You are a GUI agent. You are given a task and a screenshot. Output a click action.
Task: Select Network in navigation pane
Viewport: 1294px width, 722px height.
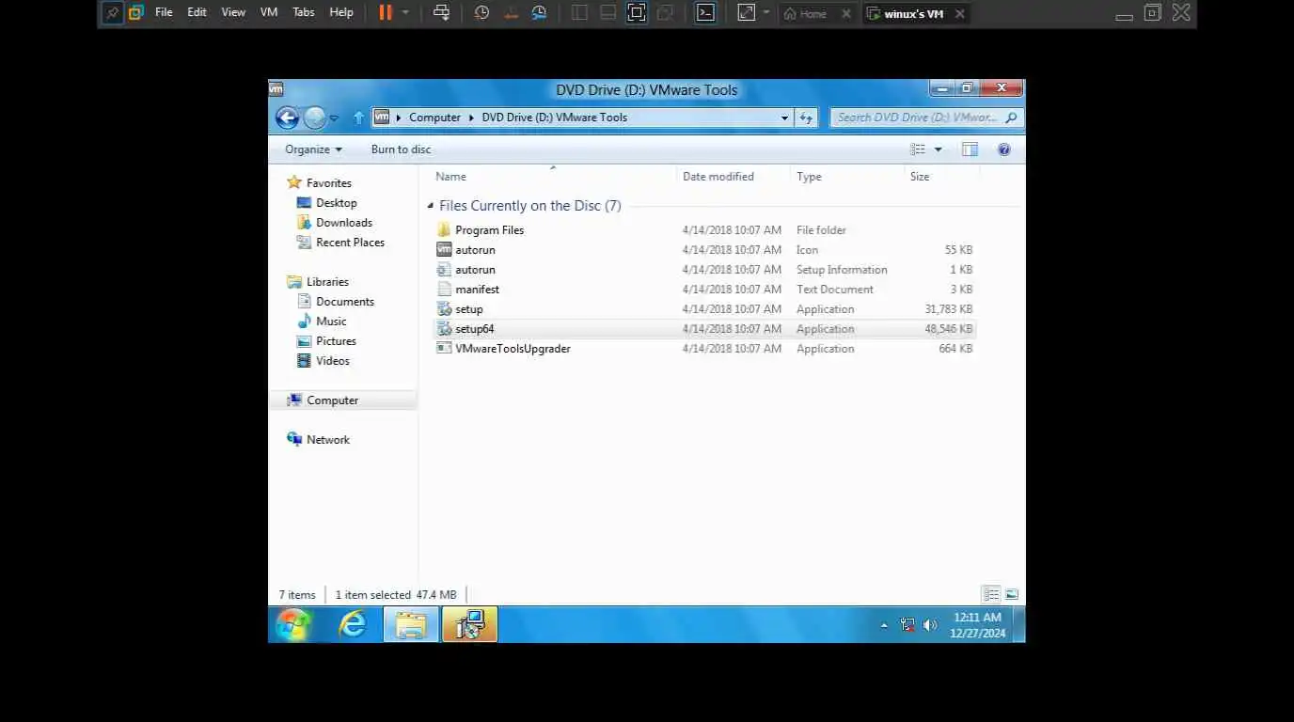pyautogui.click(x=318, y=440)
